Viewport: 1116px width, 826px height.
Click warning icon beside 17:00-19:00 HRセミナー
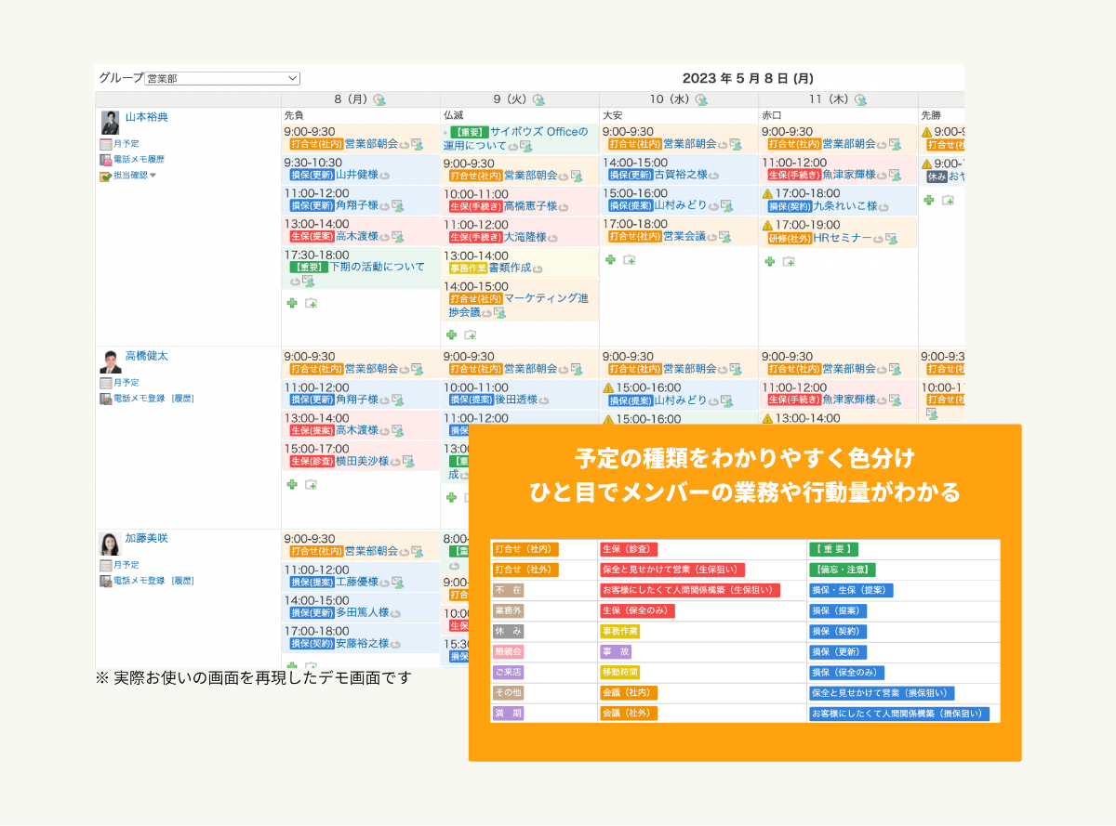point(767,225)
